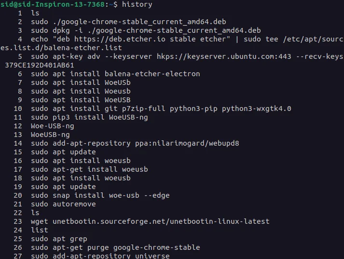This screenshot has height=259, width=344.
Task: Click the sid@sid-Inspiron-13-7368 prompt text
Action: coord(52,4)
